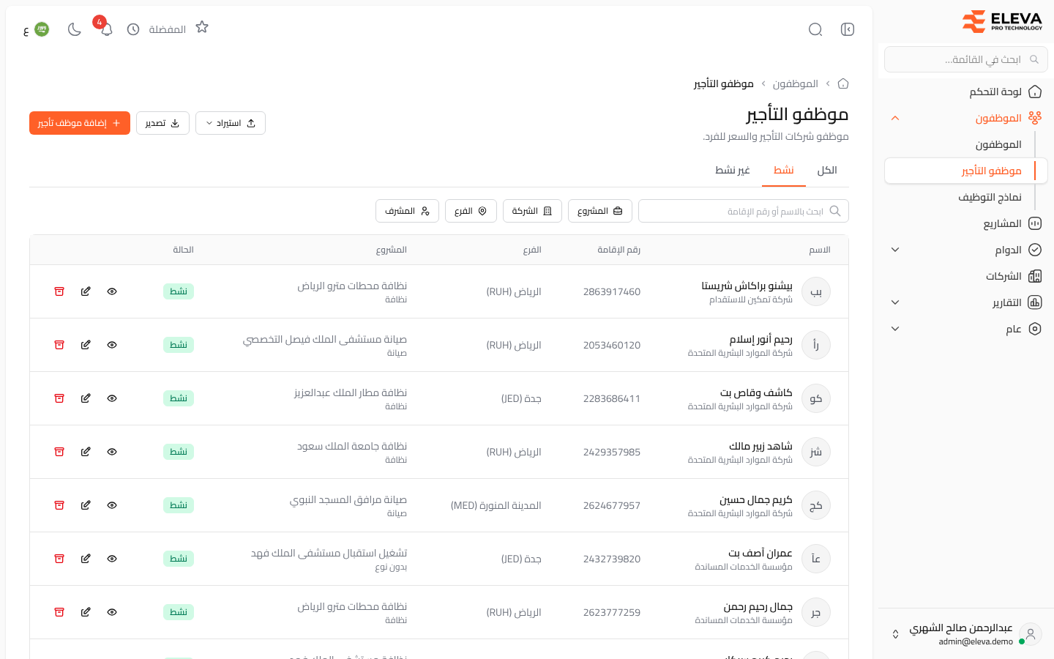Edit employee كريم جمال حسين
The image size is (1054, 659).
[x=86, y=505]
